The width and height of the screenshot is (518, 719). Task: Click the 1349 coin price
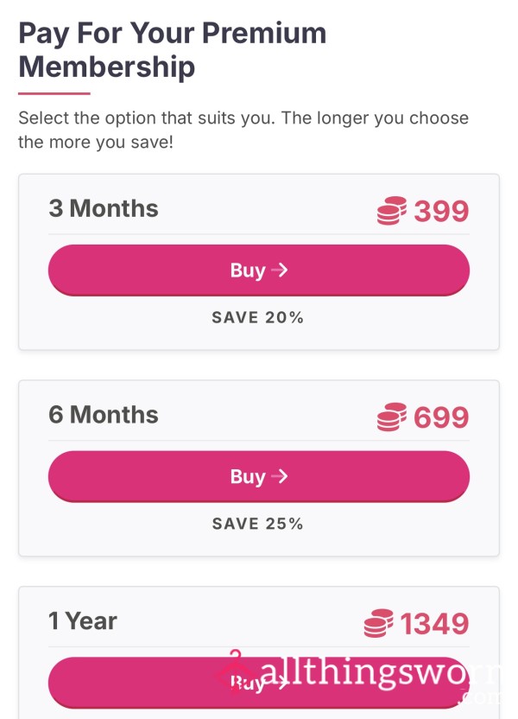click(434, 623)
